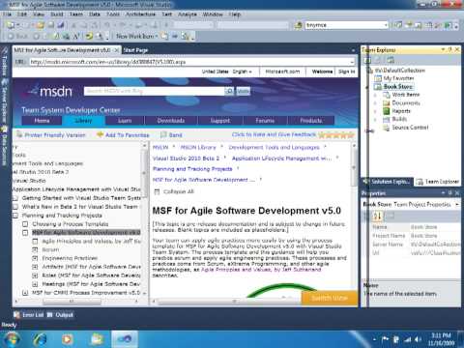This screenshot has width=464, height=348.
Task: Click the Alphabetical sort icon in Properties
Action: point(377,216)
